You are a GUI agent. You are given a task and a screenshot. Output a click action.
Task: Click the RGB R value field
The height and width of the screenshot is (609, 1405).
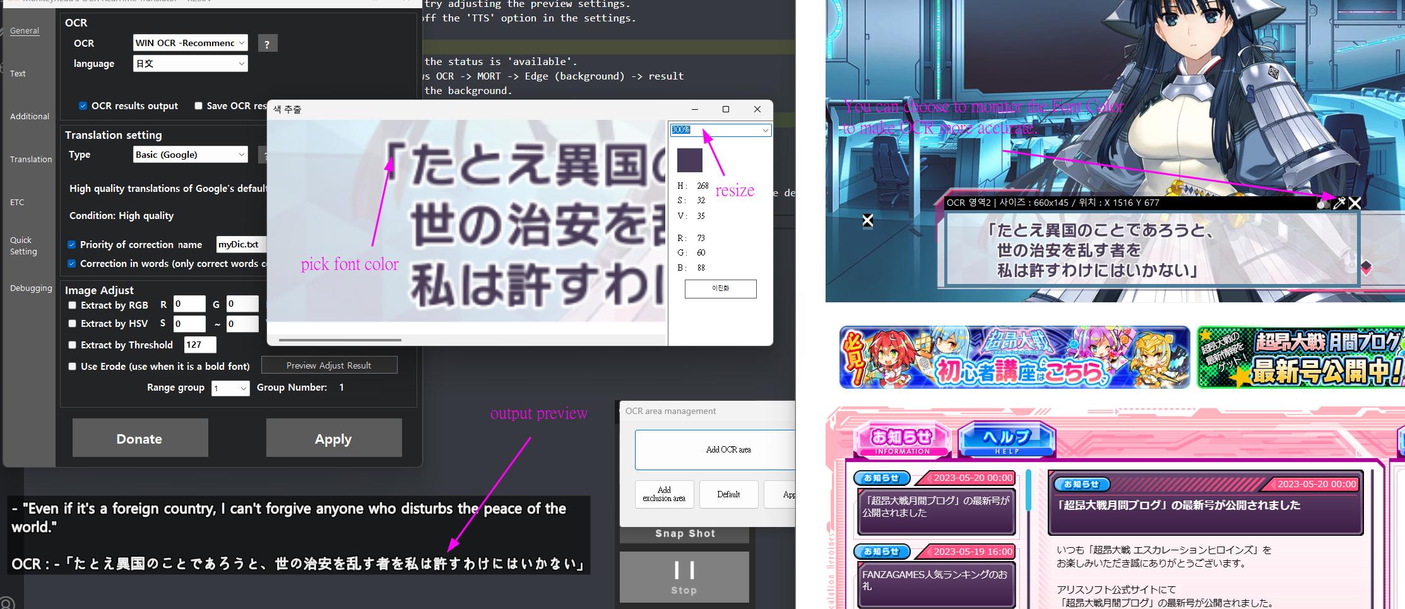pyautogui.click(x=189, y=304)
